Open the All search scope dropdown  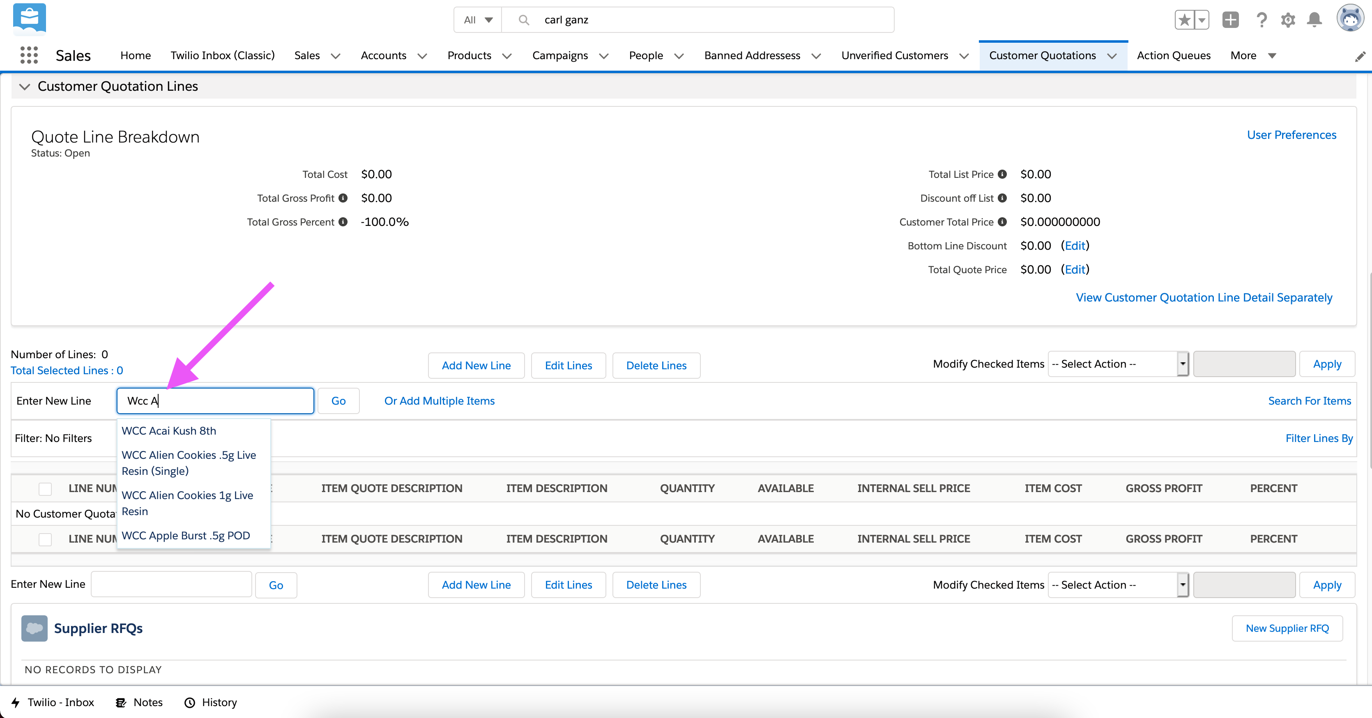pos(478,20)
